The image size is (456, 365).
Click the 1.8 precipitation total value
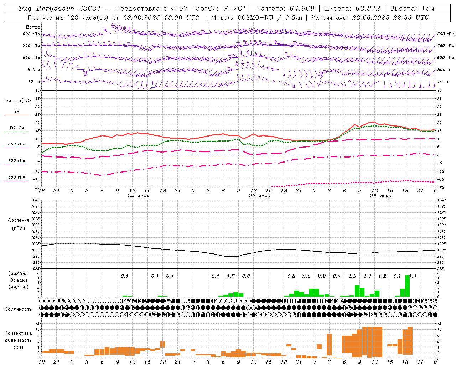tap(291, 276)
